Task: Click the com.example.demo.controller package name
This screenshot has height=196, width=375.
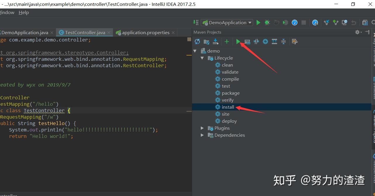Action: [48, 40]
